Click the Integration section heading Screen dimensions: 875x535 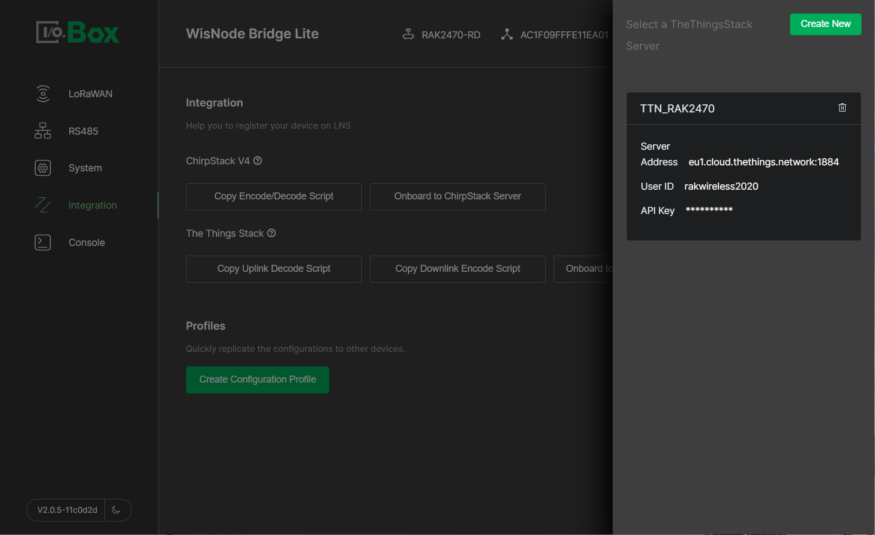[x=214, y=103]
